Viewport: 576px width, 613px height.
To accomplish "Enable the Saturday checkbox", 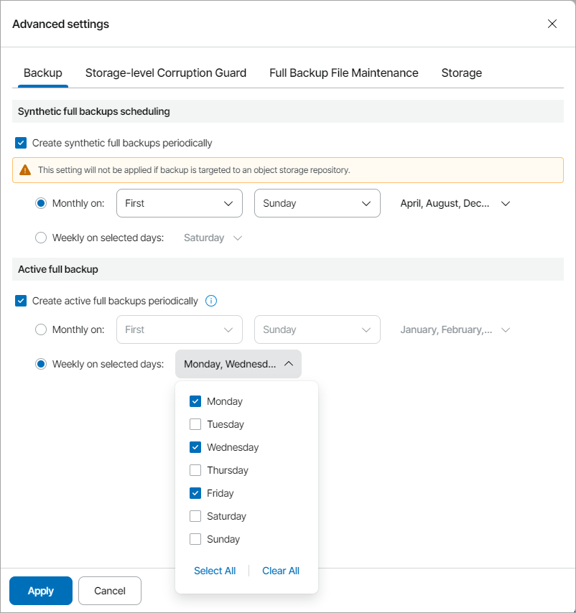I will point(195,516).
